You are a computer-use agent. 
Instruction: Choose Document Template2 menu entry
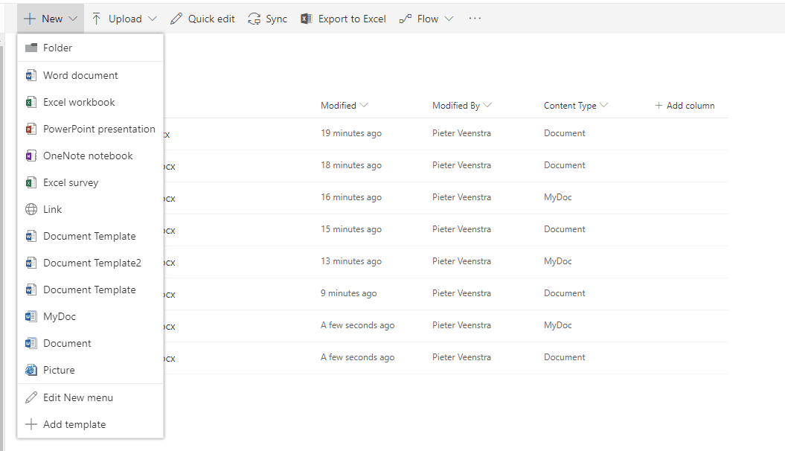tap(92, 263)
